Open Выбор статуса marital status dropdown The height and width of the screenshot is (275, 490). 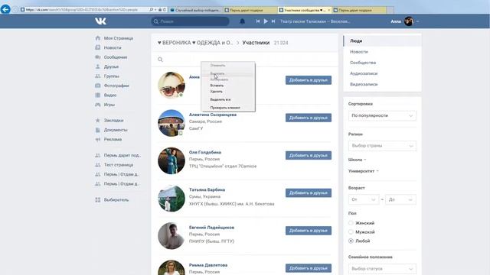[x=382, y=268]
